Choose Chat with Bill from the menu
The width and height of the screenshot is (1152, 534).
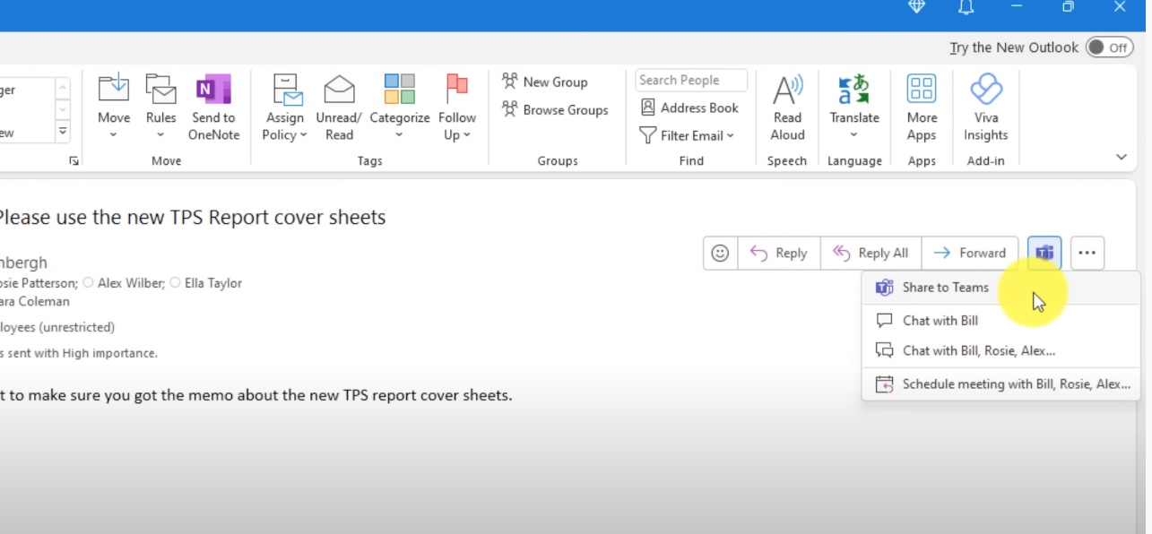[940, 321]
